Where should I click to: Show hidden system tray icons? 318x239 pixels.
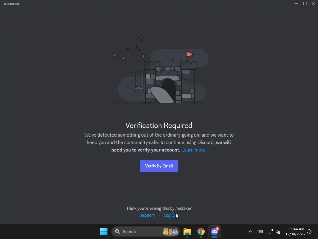point(250,232)
